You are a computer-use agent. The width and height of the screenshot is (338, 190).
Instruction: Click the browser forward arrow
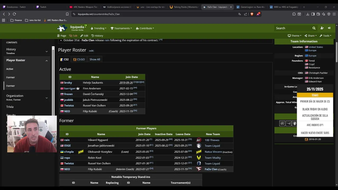coord(9,14)
